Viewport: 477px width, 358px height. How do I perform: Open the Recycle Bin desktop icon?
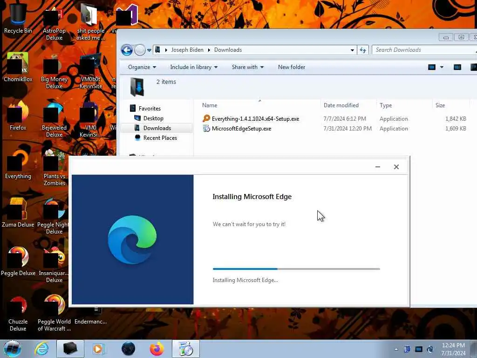point(18,18)
